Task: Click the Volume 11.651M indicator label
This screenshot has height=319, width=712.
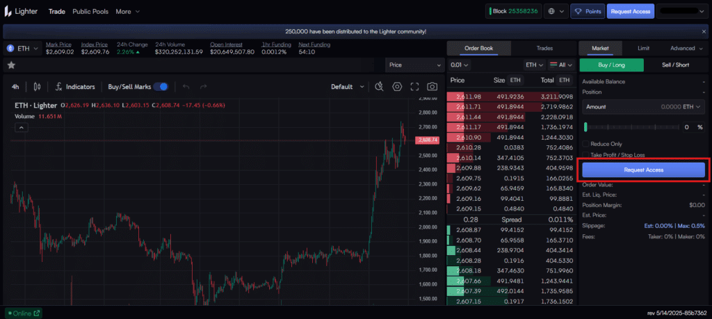Action: click(38, 117)
